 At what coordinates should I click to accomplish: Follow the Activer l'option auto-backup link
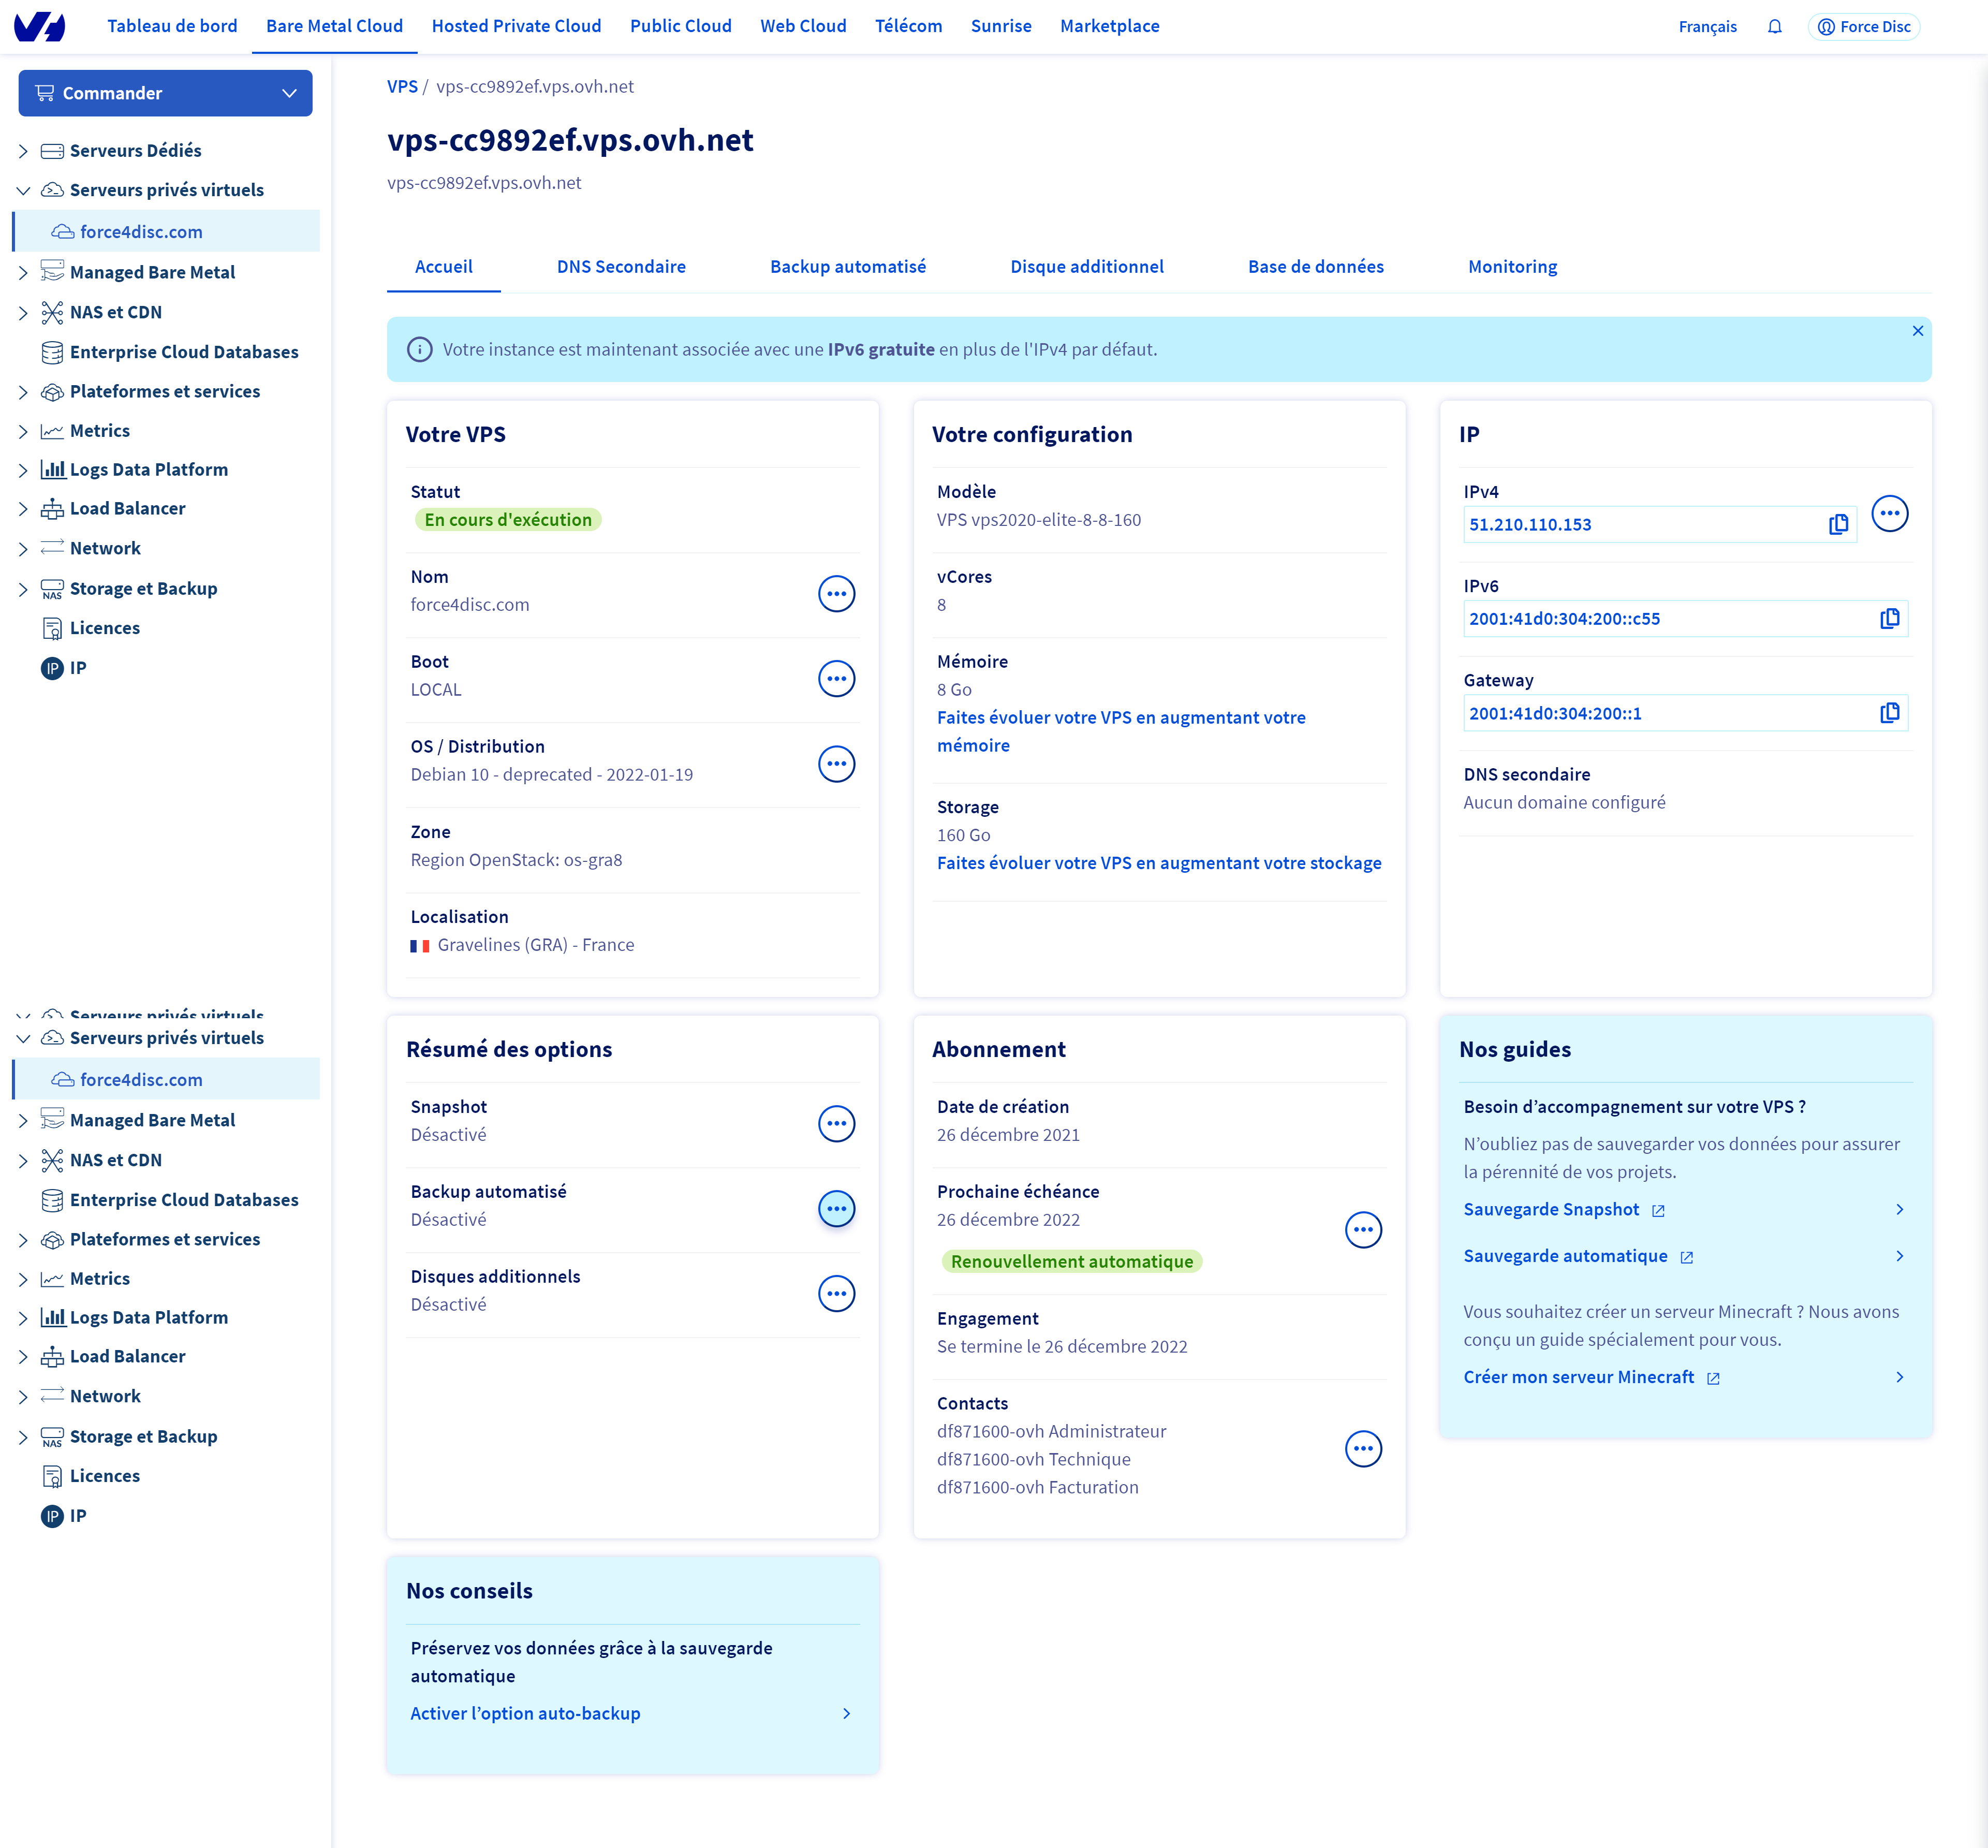click(x=525, y=1713)
